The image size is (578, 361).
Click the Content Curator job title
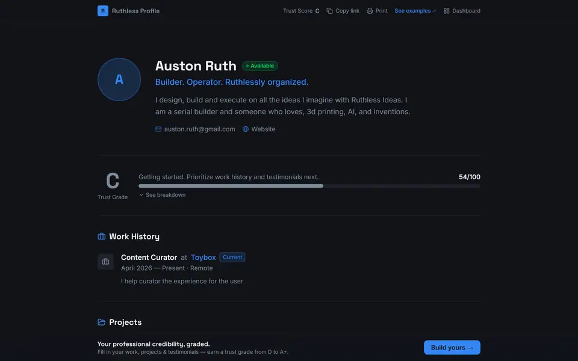149,258
